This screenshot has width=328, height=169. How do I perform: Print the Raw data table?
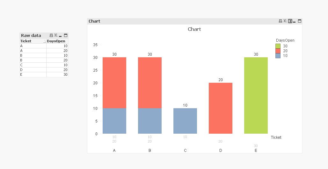click(51, 35)
